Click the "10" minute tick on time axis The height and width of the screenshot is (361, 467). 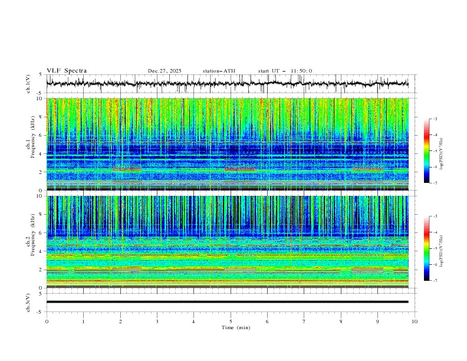click(415, 321)
